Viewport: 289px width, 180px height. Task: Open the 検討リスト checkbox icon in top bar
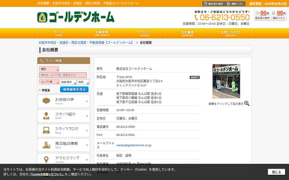(228, 4)
